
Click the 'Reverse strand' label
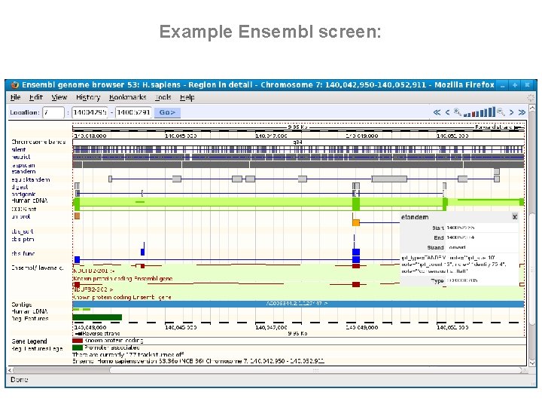(101, 334)
